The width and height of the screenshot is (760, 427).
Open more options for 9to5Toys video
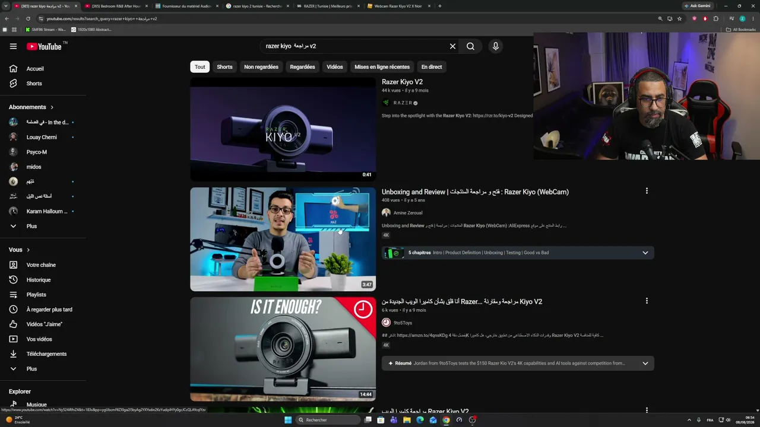point(647,301)
